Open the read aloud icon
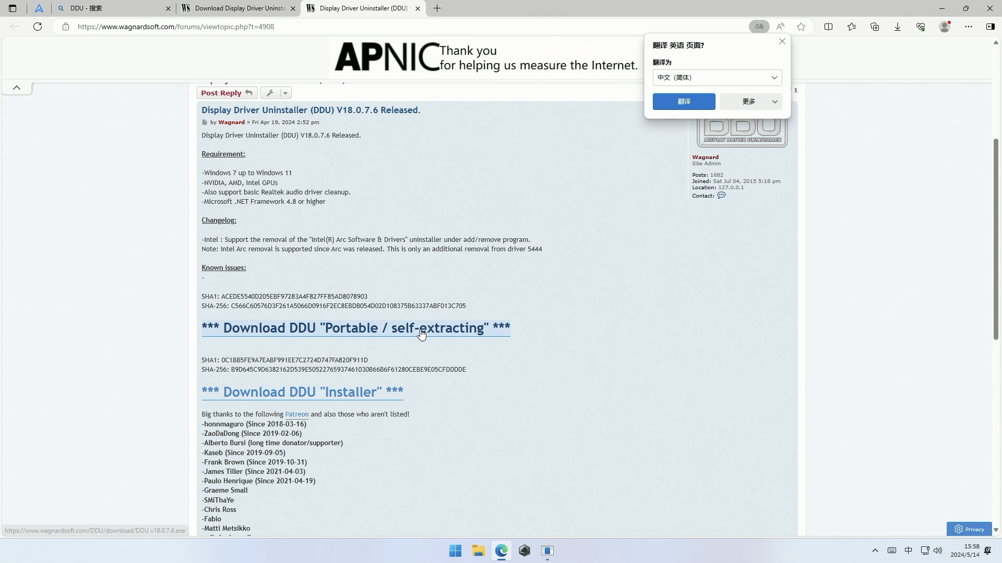The width and height of the screenshot is (1002, 563). (780, 27)
